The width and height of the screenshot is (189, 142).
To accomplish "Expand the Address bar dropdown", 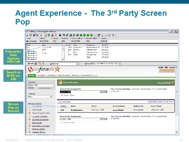I will (120, 64).
